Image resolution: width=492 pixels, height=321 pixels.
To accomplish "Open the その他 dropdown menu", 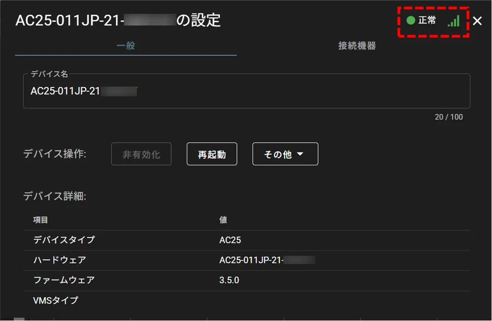I will [285, 154].
